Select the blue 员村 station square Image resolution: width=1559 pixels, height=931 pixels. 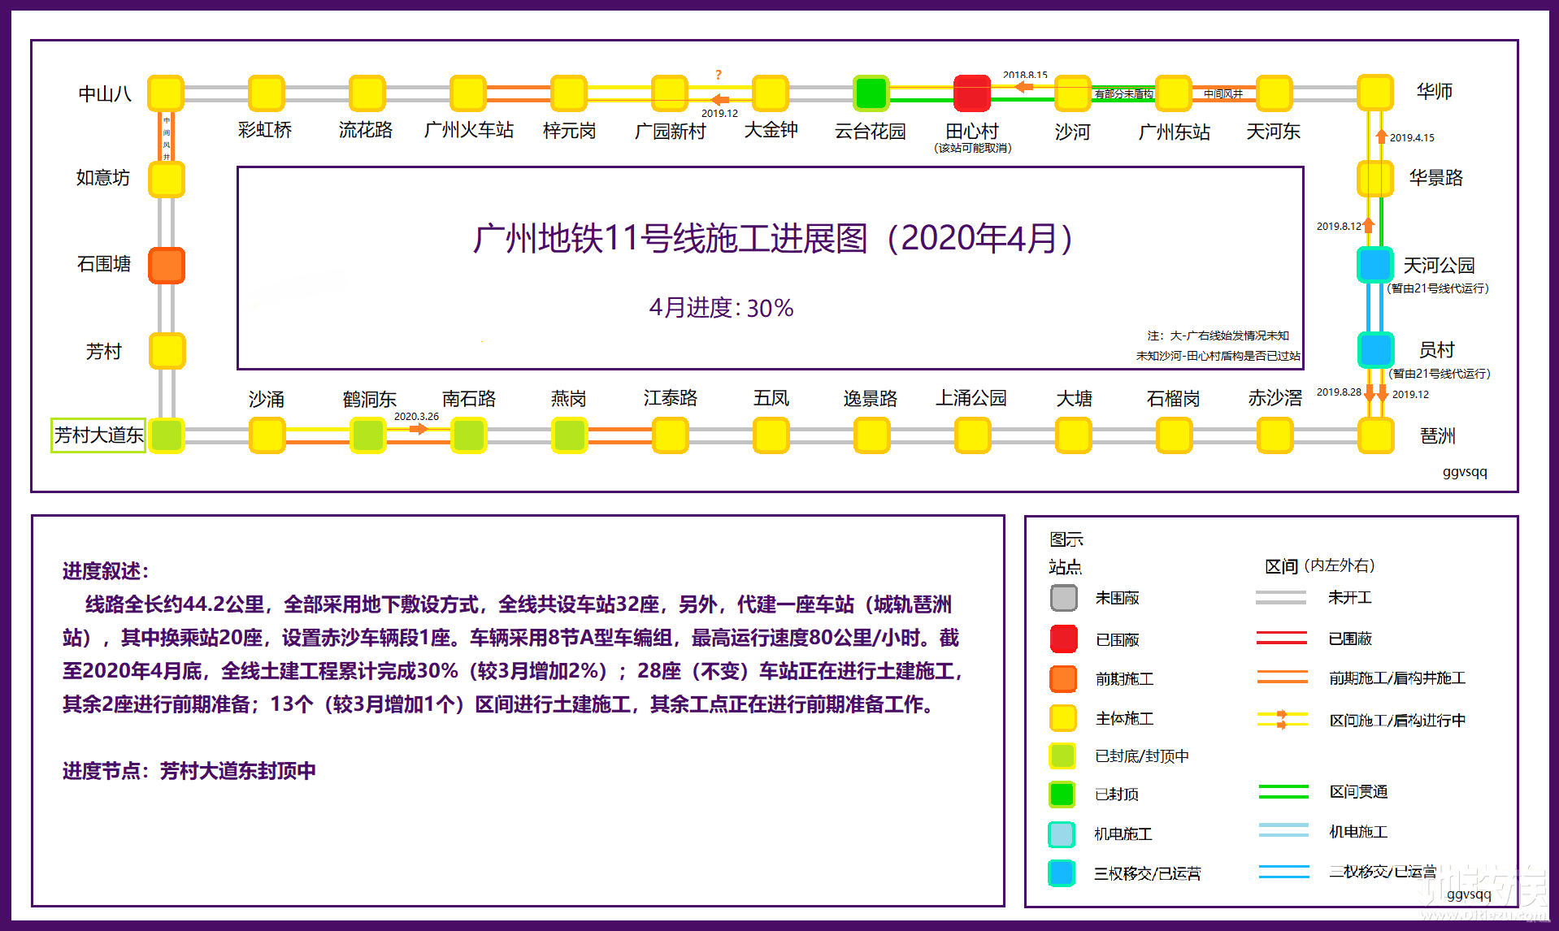(1376, 350)
